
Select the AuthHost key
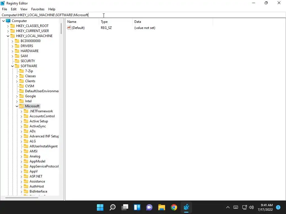pyautogui.click(x=37, y=186)
